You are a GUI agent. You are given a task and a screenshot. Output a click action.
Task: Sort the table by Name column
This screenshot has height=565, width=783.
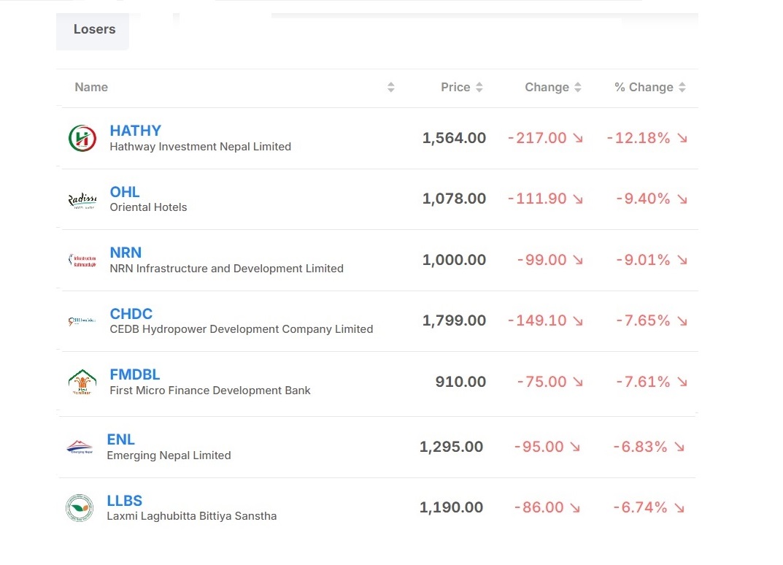point(391,88)
